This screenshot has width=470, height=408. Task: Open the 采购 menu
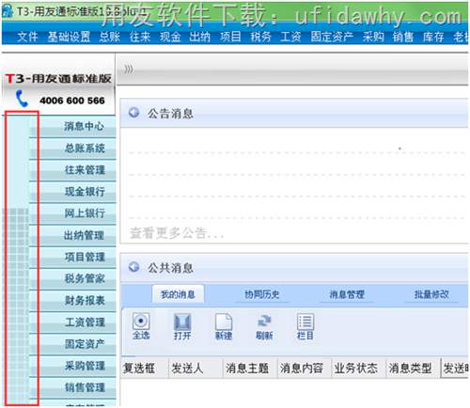pos(373,37)
